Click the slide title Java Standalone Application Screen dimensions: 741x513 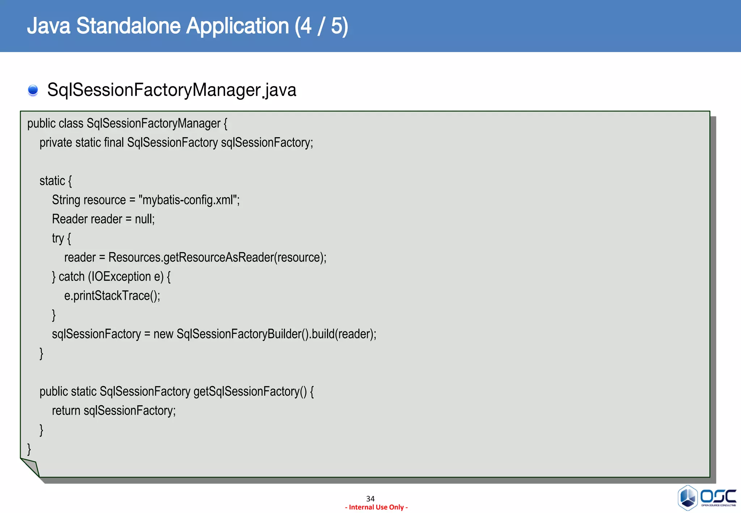tap(187, 26)
